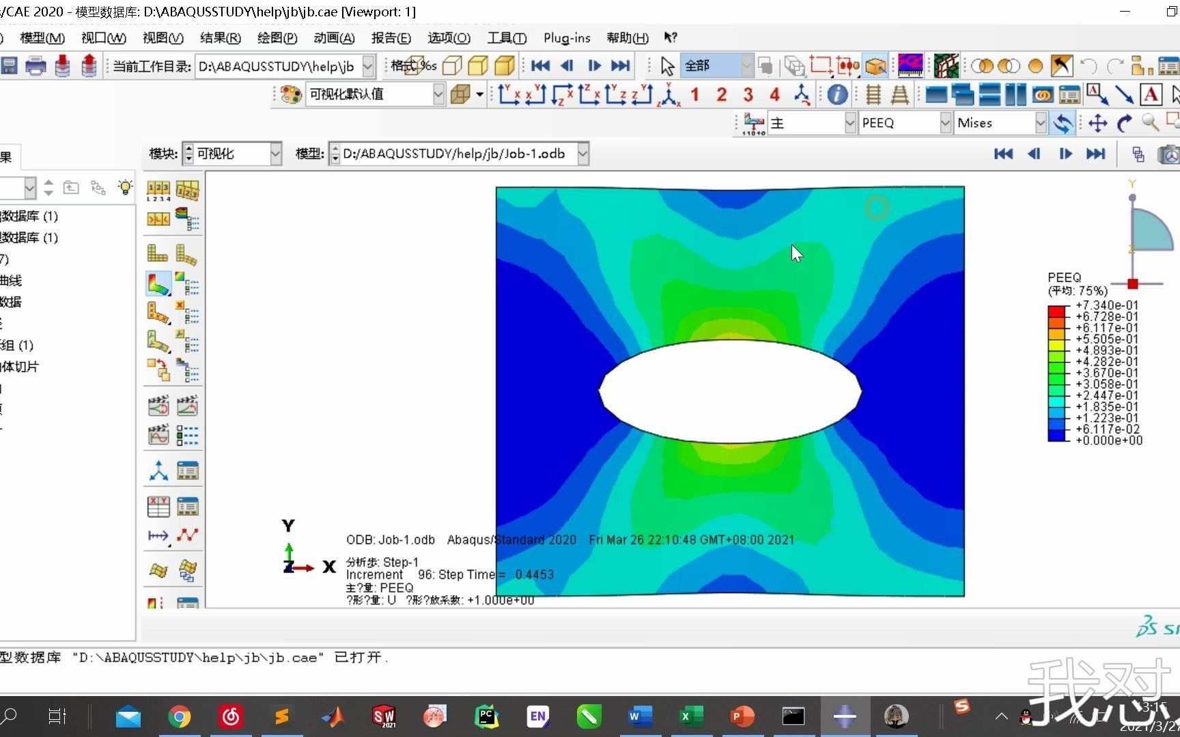Open SolidWorks 2021 from the taskbar
1180x737 pixels.
pos(384,717)
